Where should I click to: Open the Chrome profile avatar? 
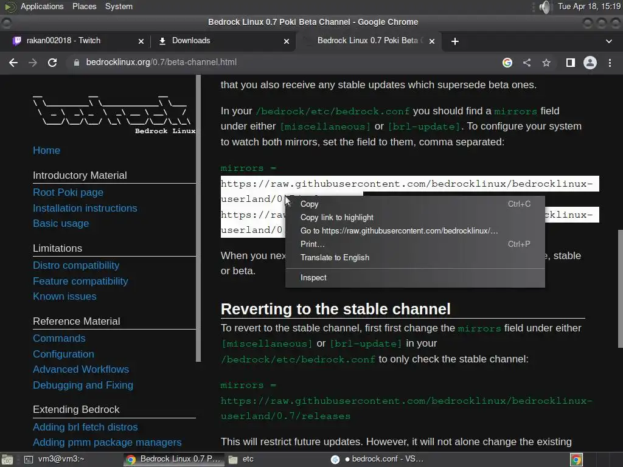[x=590, y=63]
